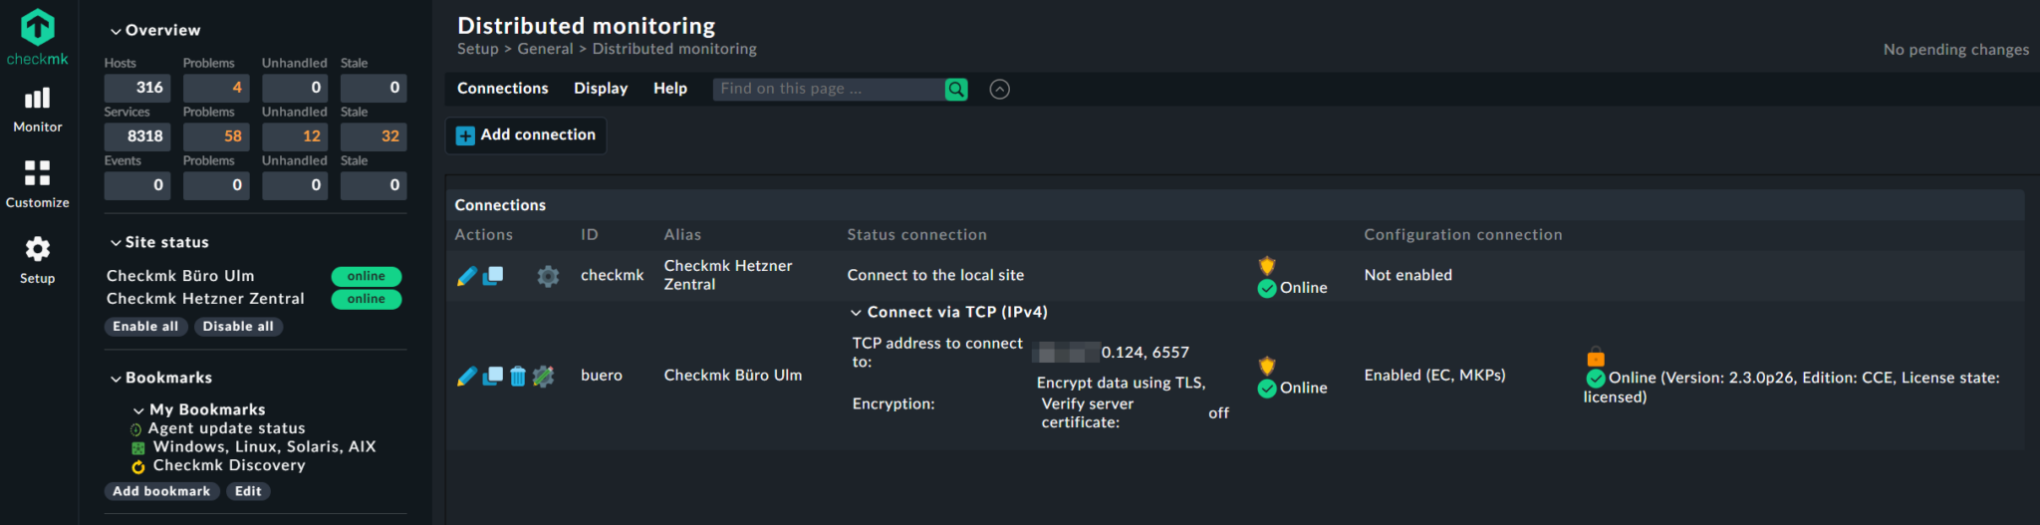Click unhandled service problems count 12

(295, 136)
